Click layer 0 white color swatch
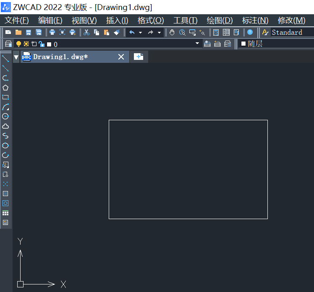This screenshot has width=314, height=292. [x=49, y=44]
